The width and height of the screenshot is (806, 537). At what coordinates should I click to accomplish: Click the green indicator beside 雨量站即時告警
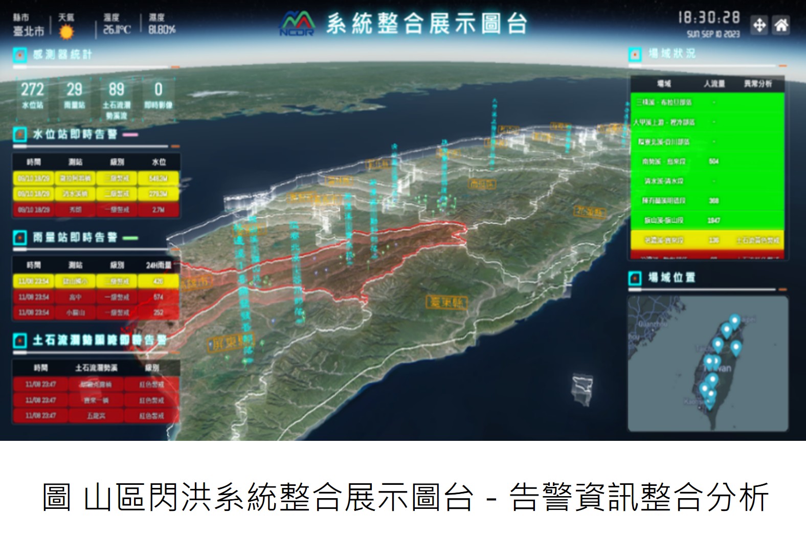point(130,238)
